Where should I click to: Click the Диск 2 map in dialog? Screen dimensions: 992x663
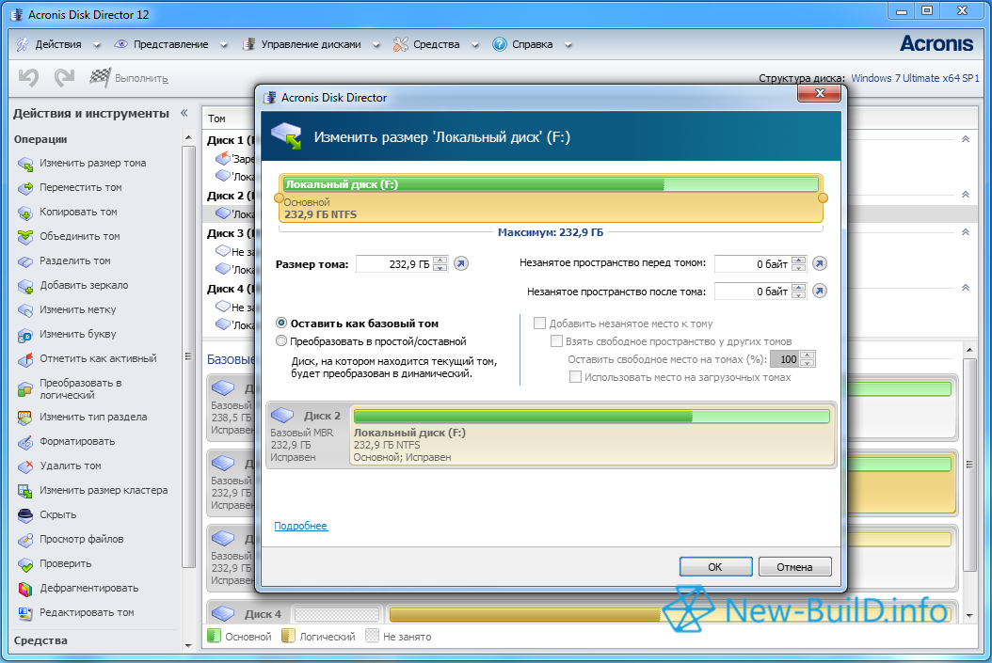click(551, 434)
